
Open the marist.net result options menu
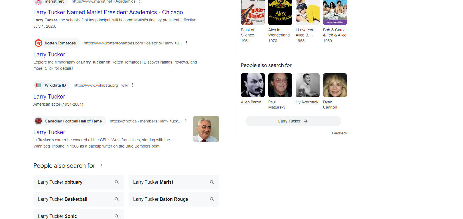click(x=140, y=2)
